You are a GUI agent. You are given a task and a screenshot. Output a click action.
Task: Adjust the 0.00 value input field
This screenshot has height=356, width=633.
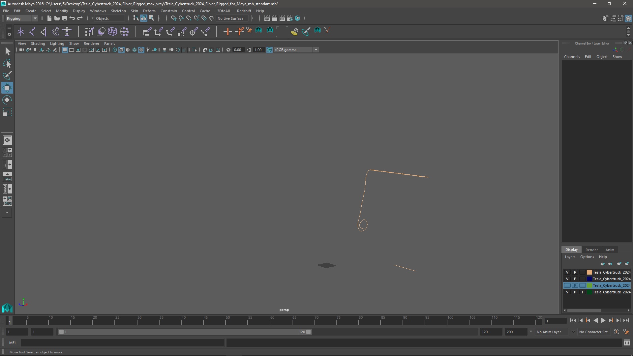point(238,49)
